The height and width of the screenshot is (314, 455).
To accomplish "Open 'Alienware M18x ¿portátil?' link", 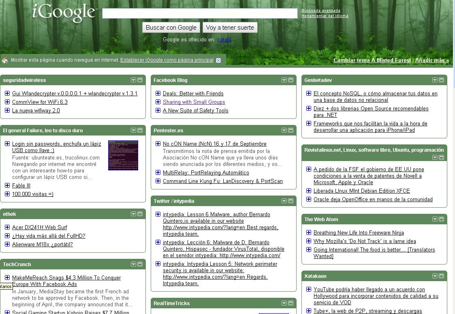I will pyautogui.click(x=43, y=244).
